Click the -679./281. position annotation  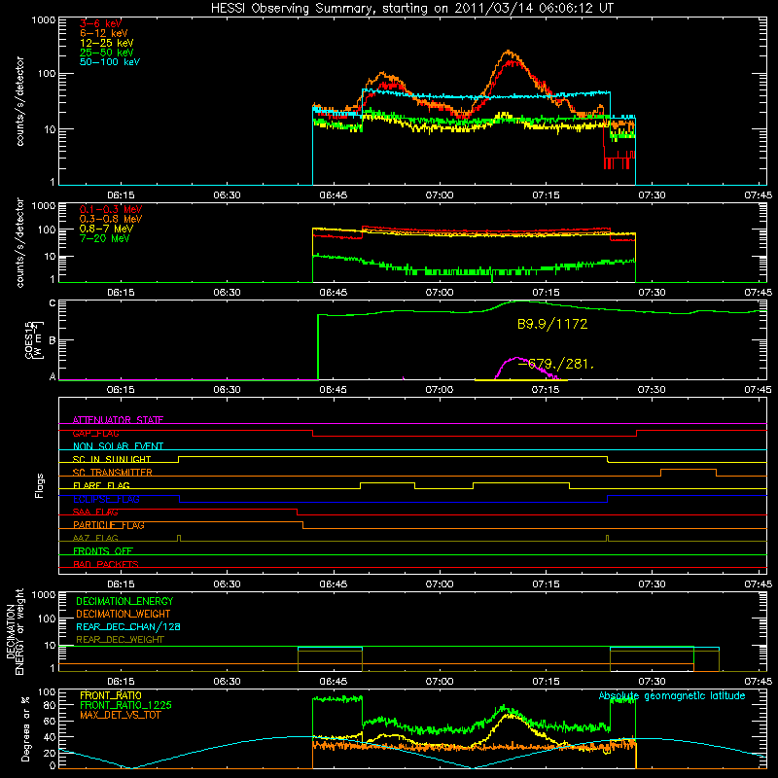coord(555,364)
